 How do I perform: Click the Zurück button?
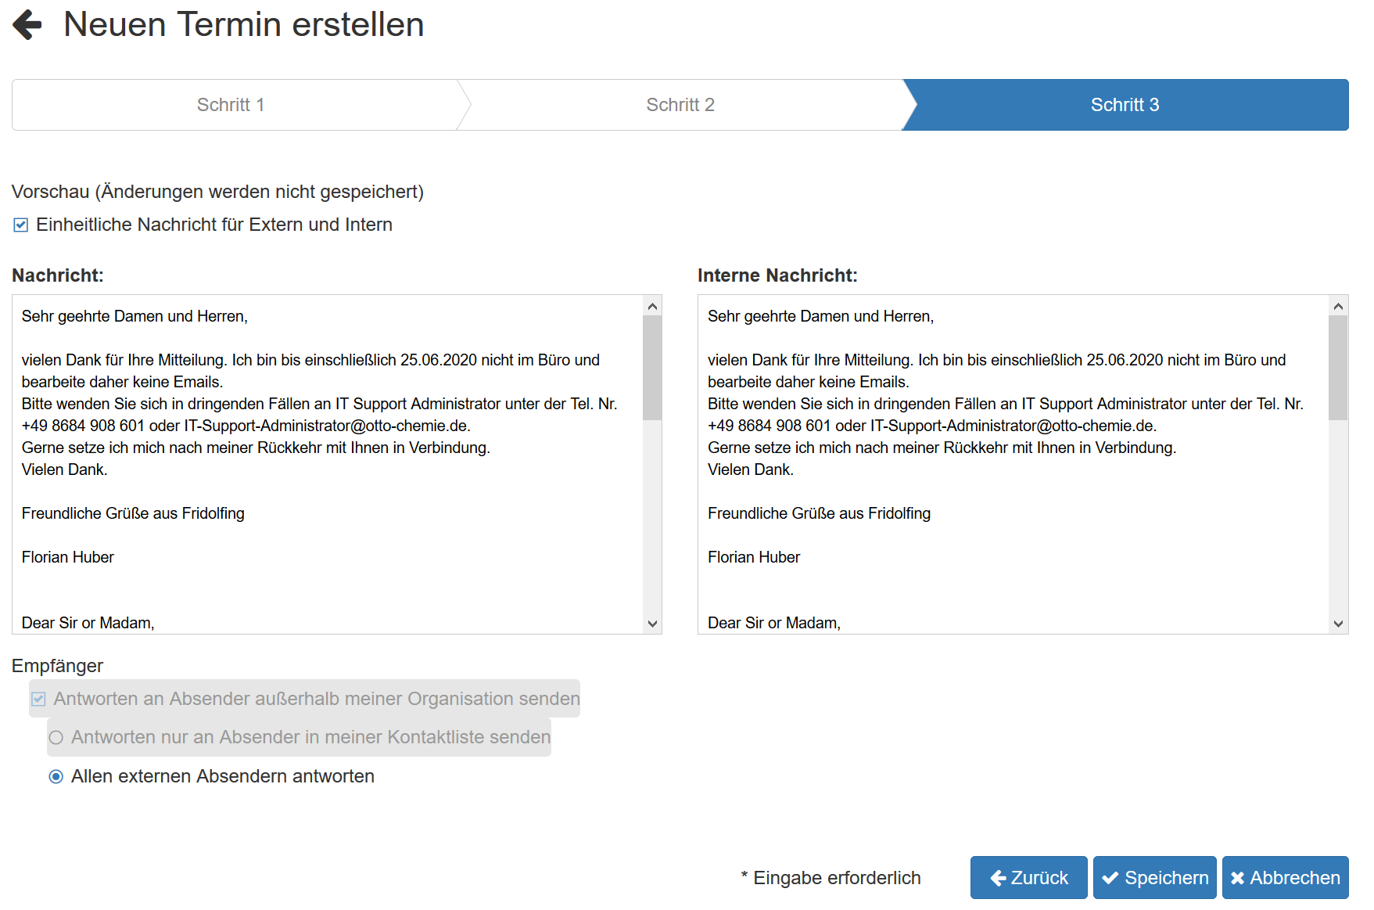(1028, 878)
